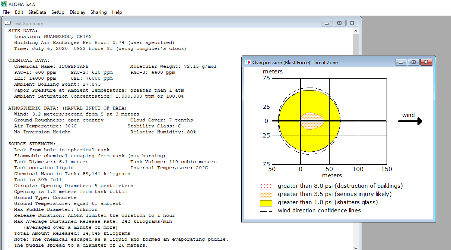Click PAC-1: 600 ppm value
Viewport: 451px width, 250px height.
[x=35, y=72]
